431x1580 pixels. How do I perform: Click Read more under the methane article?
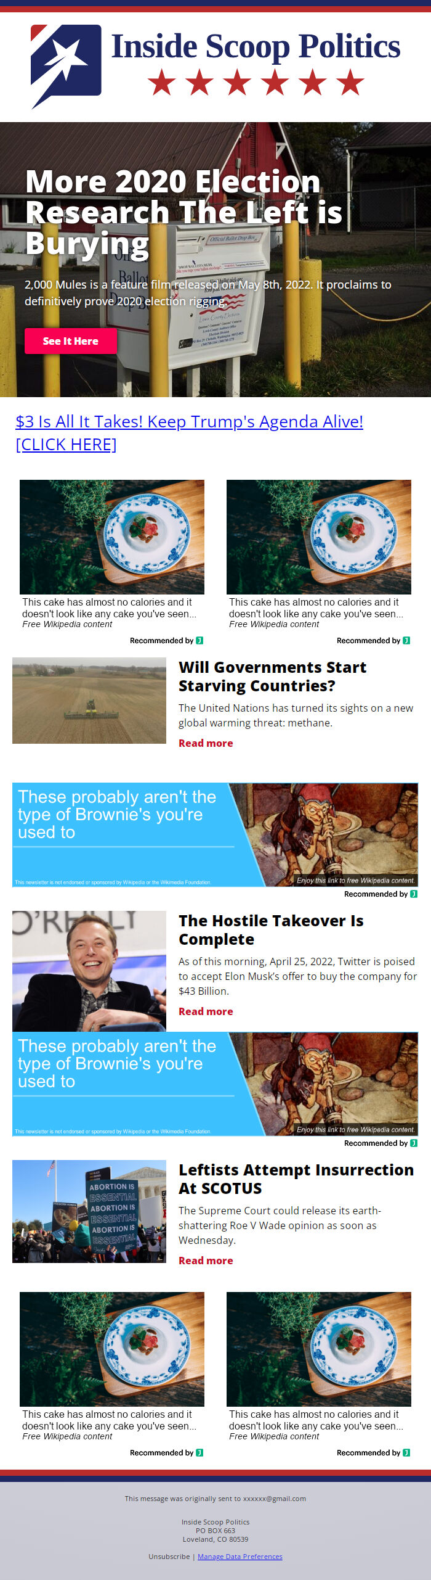pyautogui.click(x=206, y=743)
